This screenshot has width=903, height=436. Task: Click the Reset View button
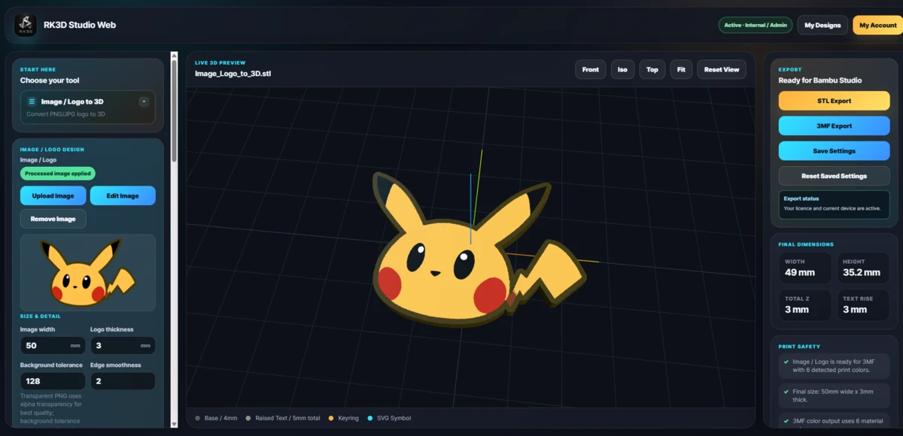coord(722,69)
